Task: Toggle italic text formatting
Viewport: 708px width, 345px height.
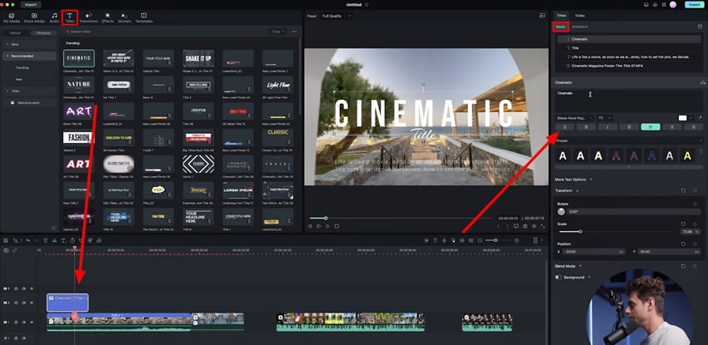Action: pyautogui.click(x=608, y=127)
